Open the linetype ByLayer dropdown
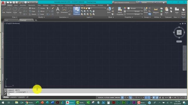The image size is (188, 105). click(x=135, y=14)
